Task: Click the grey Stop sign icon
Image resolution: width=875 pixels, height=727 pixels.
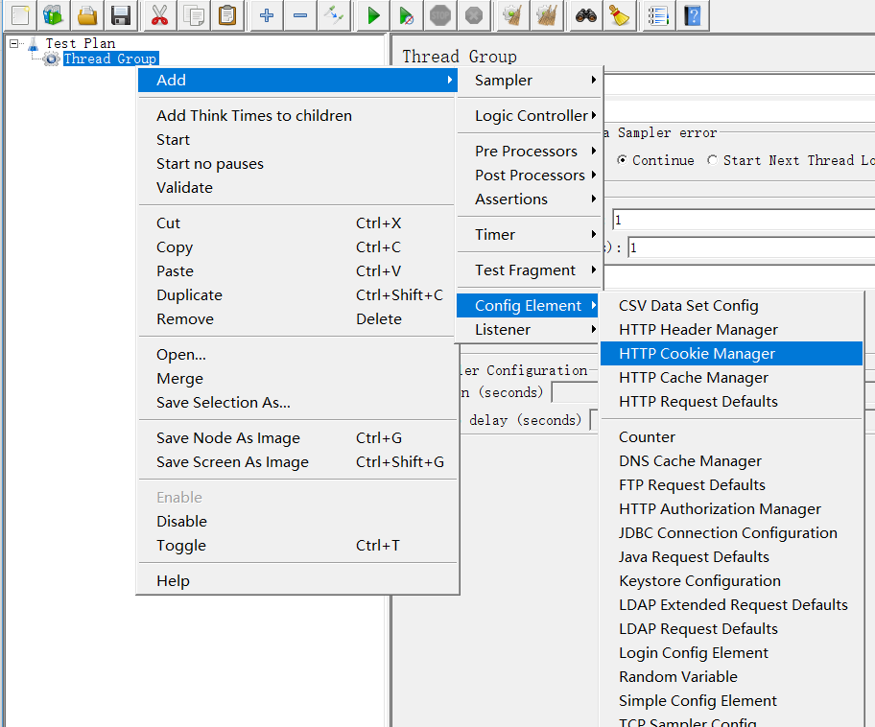Action: click(x=440, y=15)
